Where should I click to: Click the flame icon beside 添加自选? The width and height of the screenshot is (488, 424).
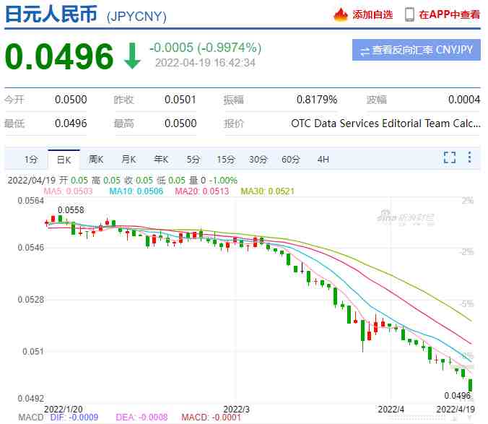[341, 14]
